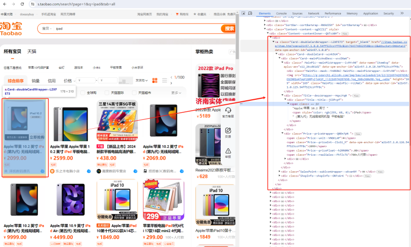Viewport: 411px width, 247px height.
Task: Open the Performance DevTools tab
Action: [333, 13]
